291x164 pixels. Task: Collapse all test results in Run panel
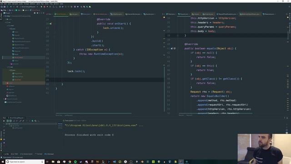click(x=23, y=121)
